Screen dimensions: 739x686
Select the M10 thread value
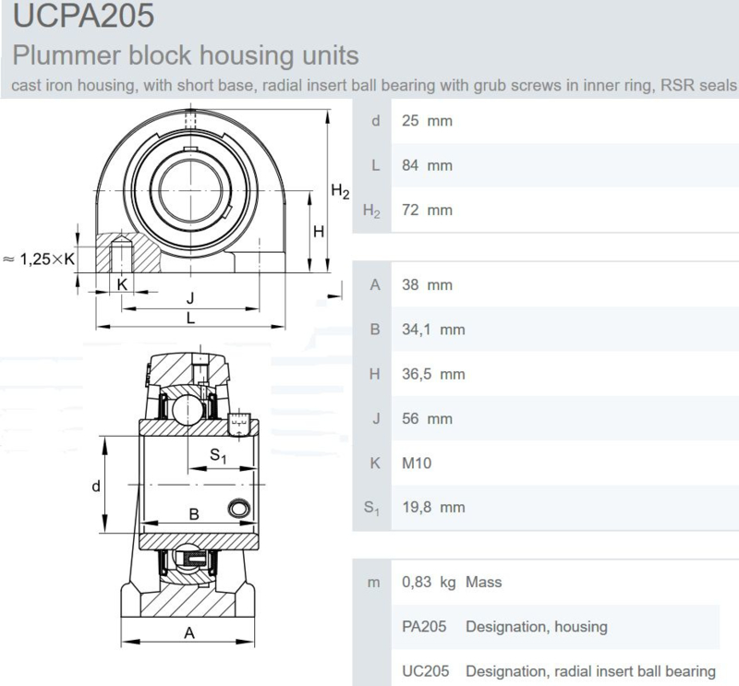417,463
